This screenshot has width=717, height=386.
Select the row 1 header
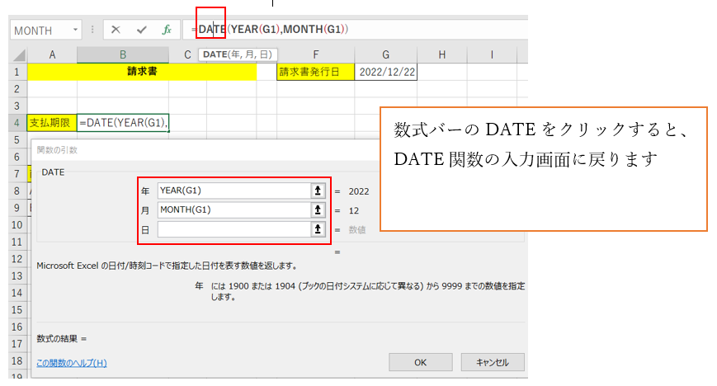pos(13,72)
